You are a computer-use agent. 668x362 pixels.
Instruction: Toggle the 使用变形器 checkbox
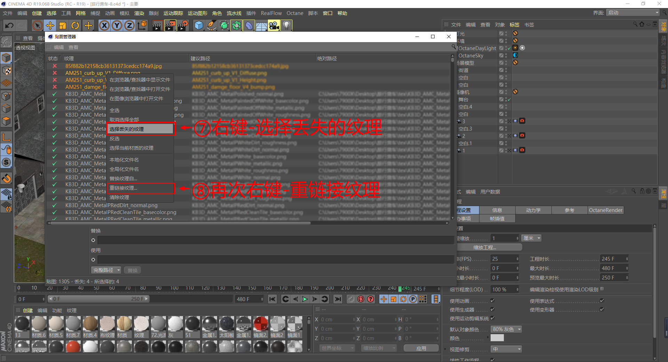(602, 309)
